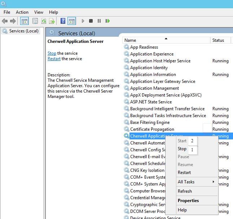Click the Forward arrow toolbar icon

click(13, 21)
